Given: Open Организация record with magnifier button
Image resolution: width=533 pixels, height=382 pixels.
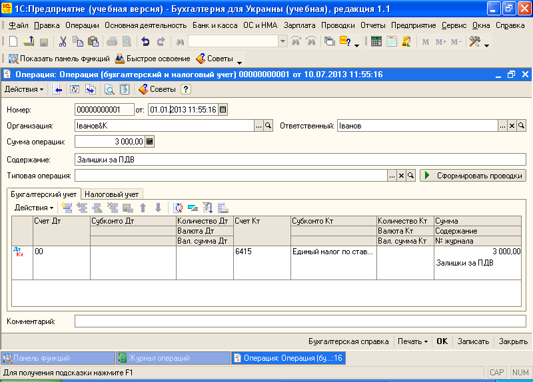Looking at the screenshot, I should click(268, 126).
